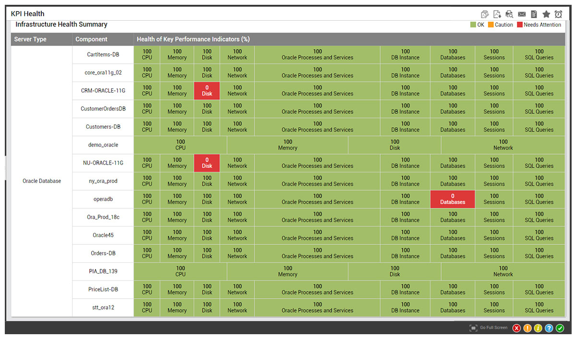Expand details for CRM-ORACLE-11G failed Disk
Screen dimensions: 576x339
[206, 90]
